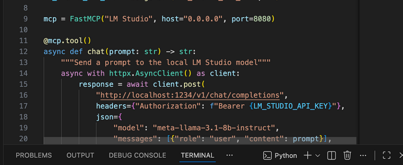Screen dimensions: 403x165
Task: Maximize the panel size
Action: click(x=387, y=156)
